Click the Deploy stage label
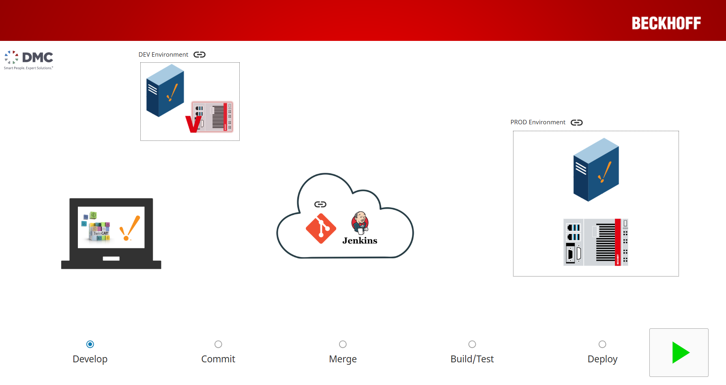Image resolution: width=726 pixels, height=385 pixels. click(x=602, y=359)
